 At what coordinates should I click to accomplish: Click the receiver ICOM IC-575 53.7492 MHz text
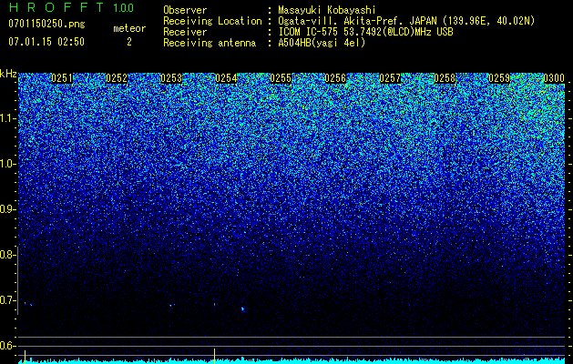pyautogui.click(x=366, y=32)
